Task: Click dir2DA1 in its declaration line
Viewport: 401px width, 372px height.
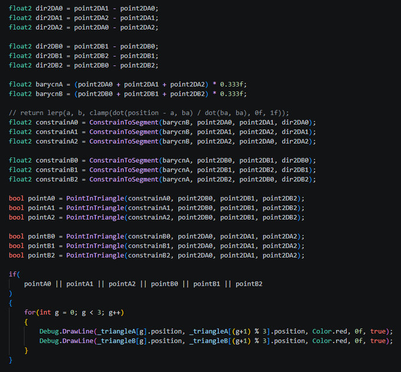Action: (49, 18)
